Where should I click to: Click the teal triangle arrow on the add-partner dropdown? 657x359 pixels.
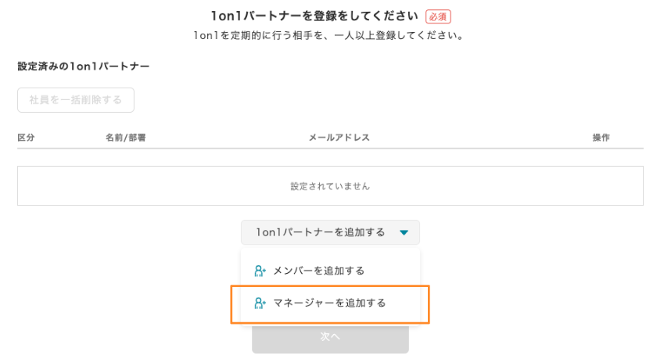(x=404, y=232)
